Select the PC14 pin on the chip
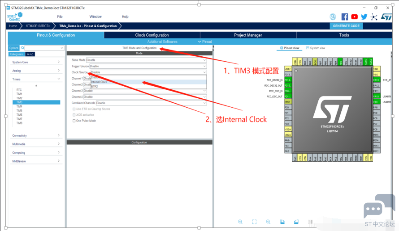This screenshot has width=399, height=231. 288,80
